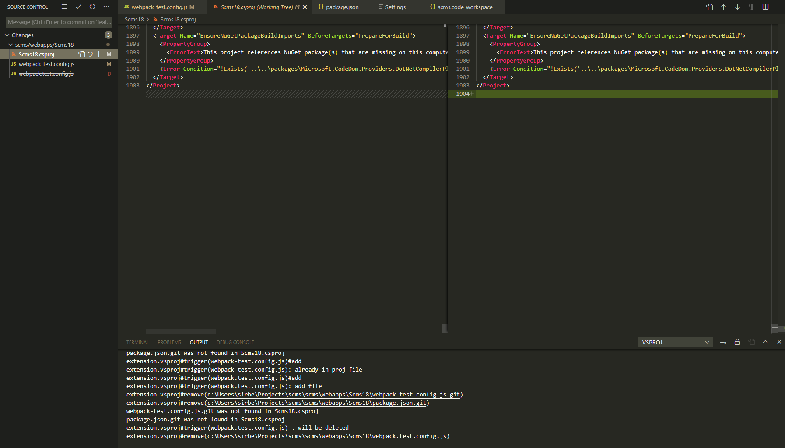The height and width of the screenshot is (448, 785).
Task: Open editor more actions menu
Action: click(779, 7)
